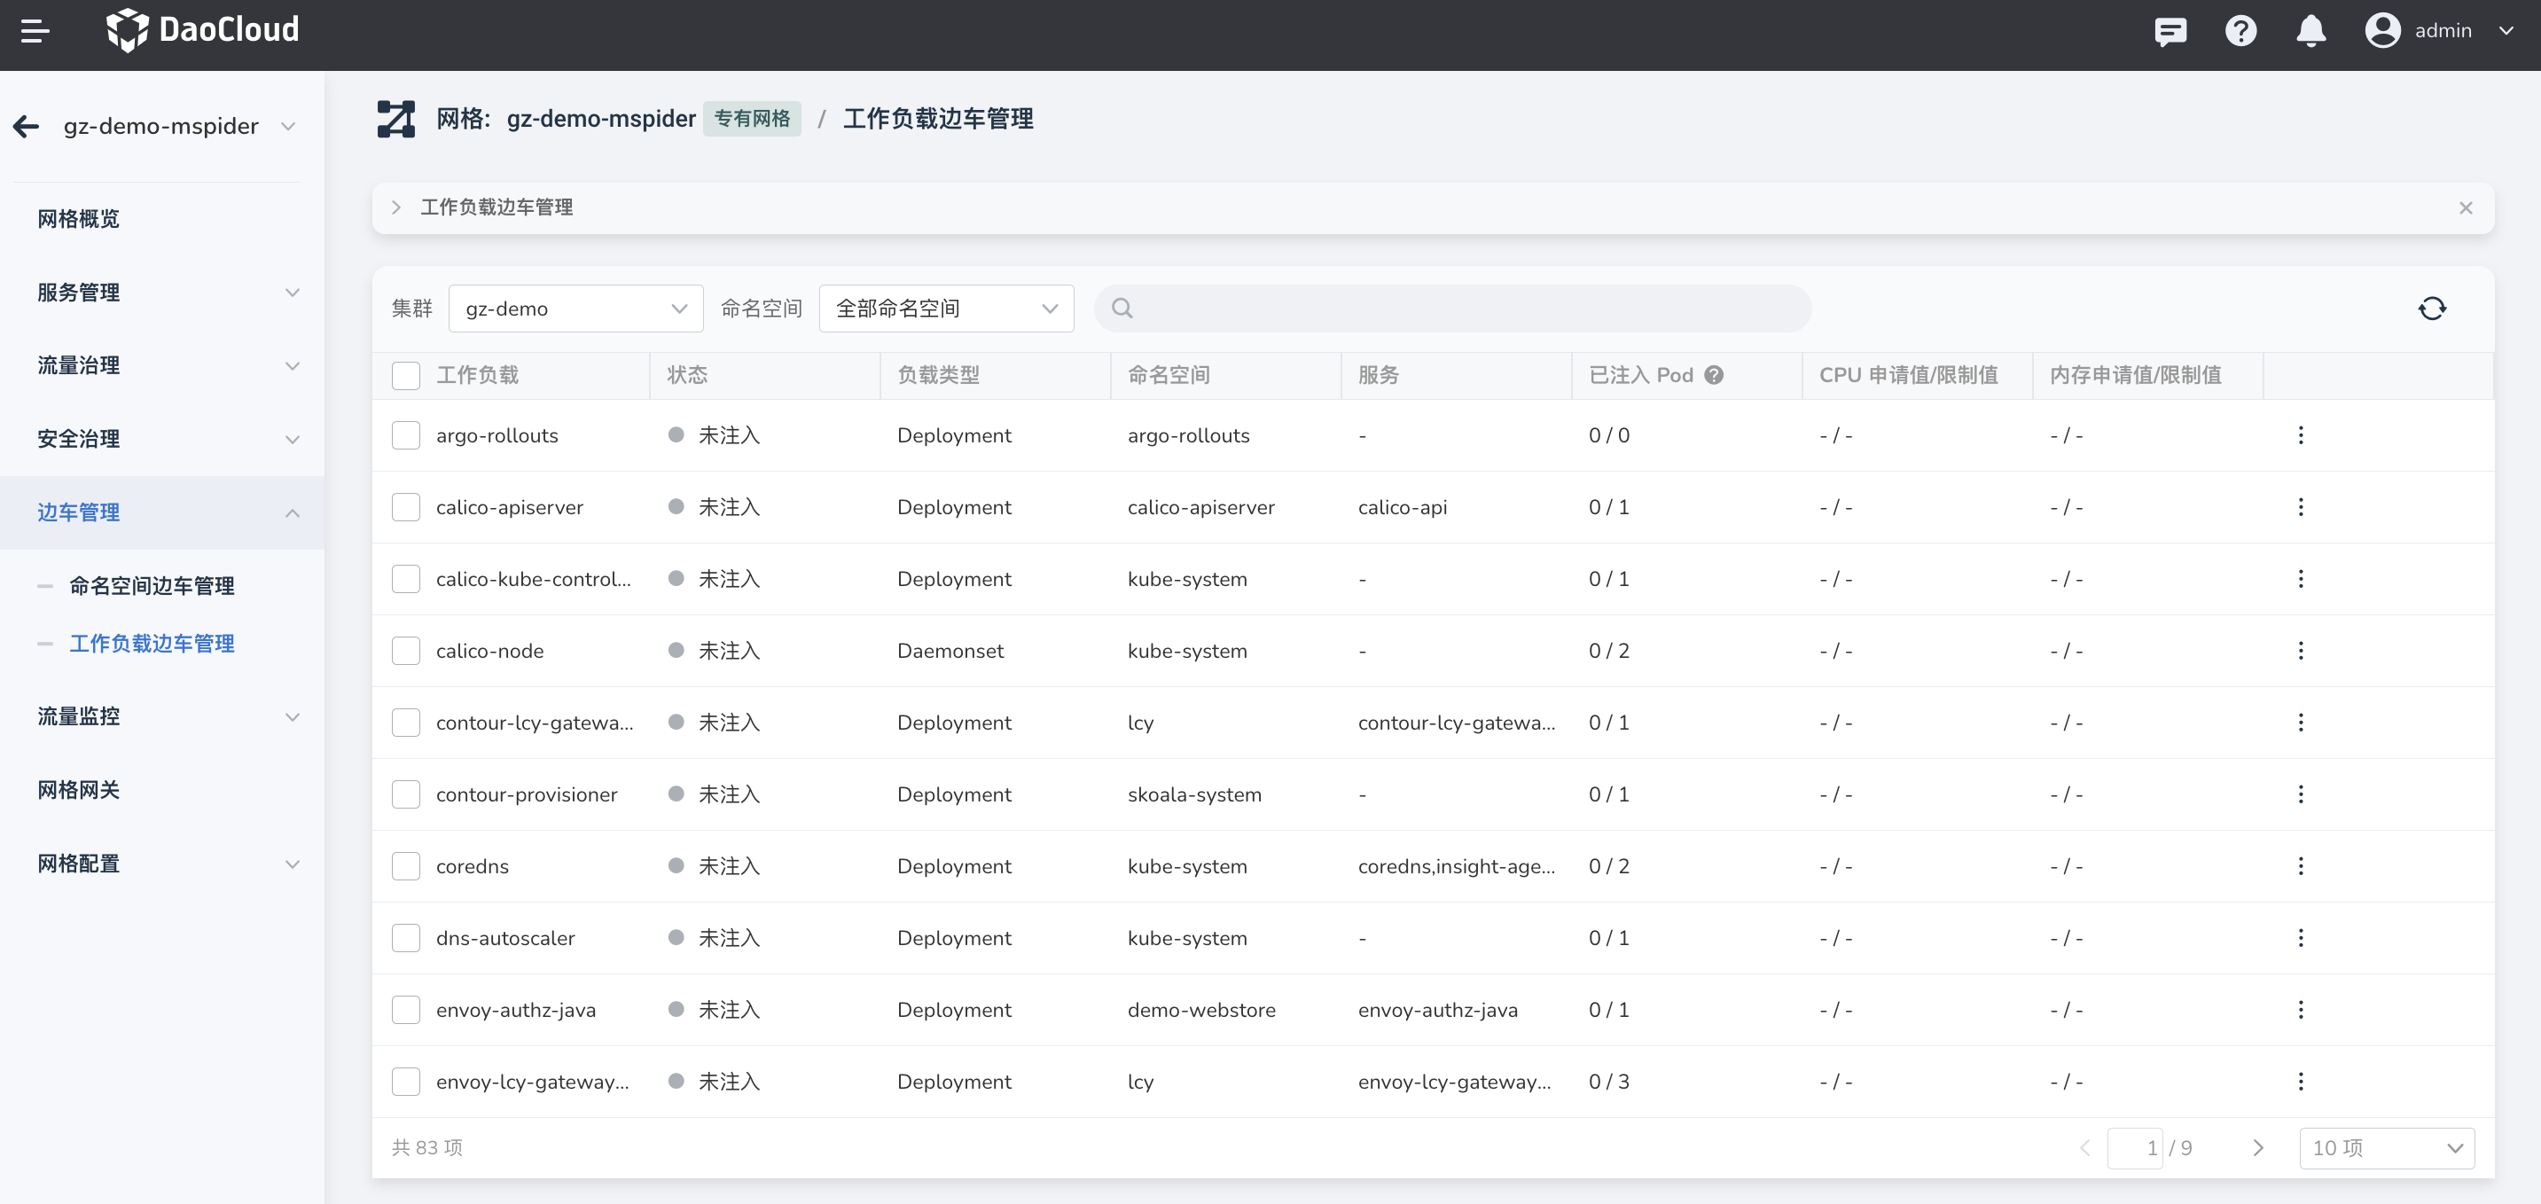Image resolution: width=2541 pixels, height=1204 pixels.
Task: Select the envoy-authz-java checkbox
Action: [x=405, y=1010]
